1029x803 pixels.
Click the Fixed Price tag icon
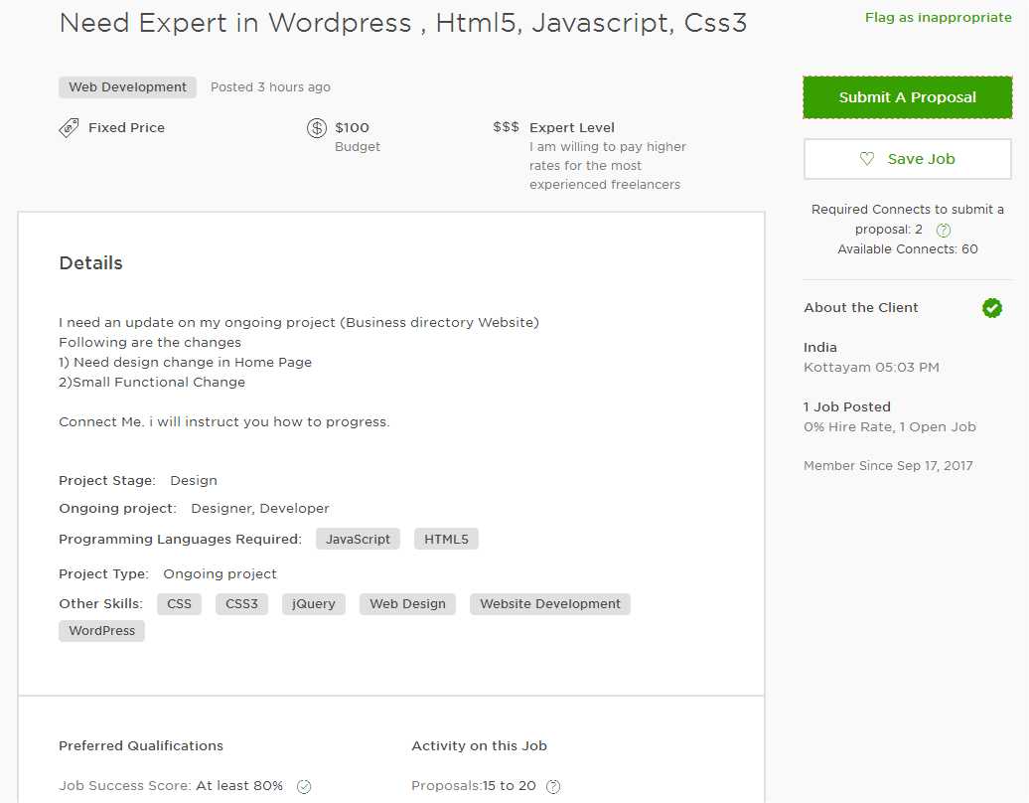point(69,127)
